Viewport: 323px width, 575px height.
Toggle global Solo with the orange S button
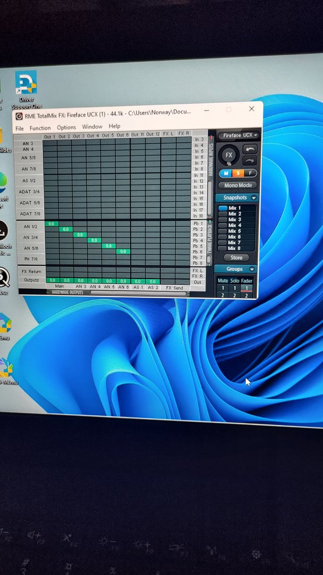(238, 173)
